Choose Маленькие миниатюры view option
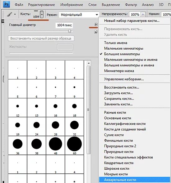This screenshot has width=171, height=183. [x=124, y=48]
